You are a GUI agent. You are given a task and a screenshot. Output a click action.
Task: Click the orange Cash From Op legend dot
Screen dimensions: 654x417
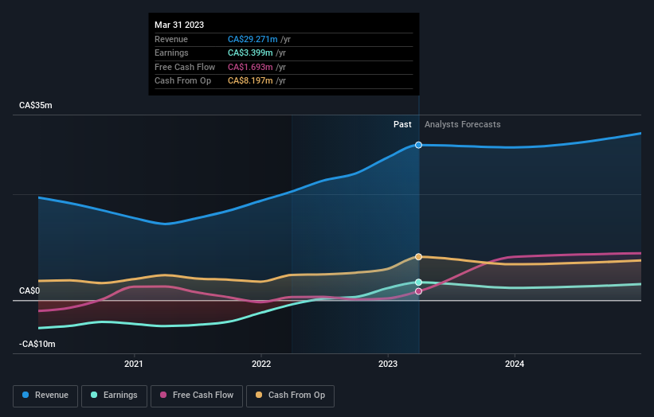tap(259, 395)
